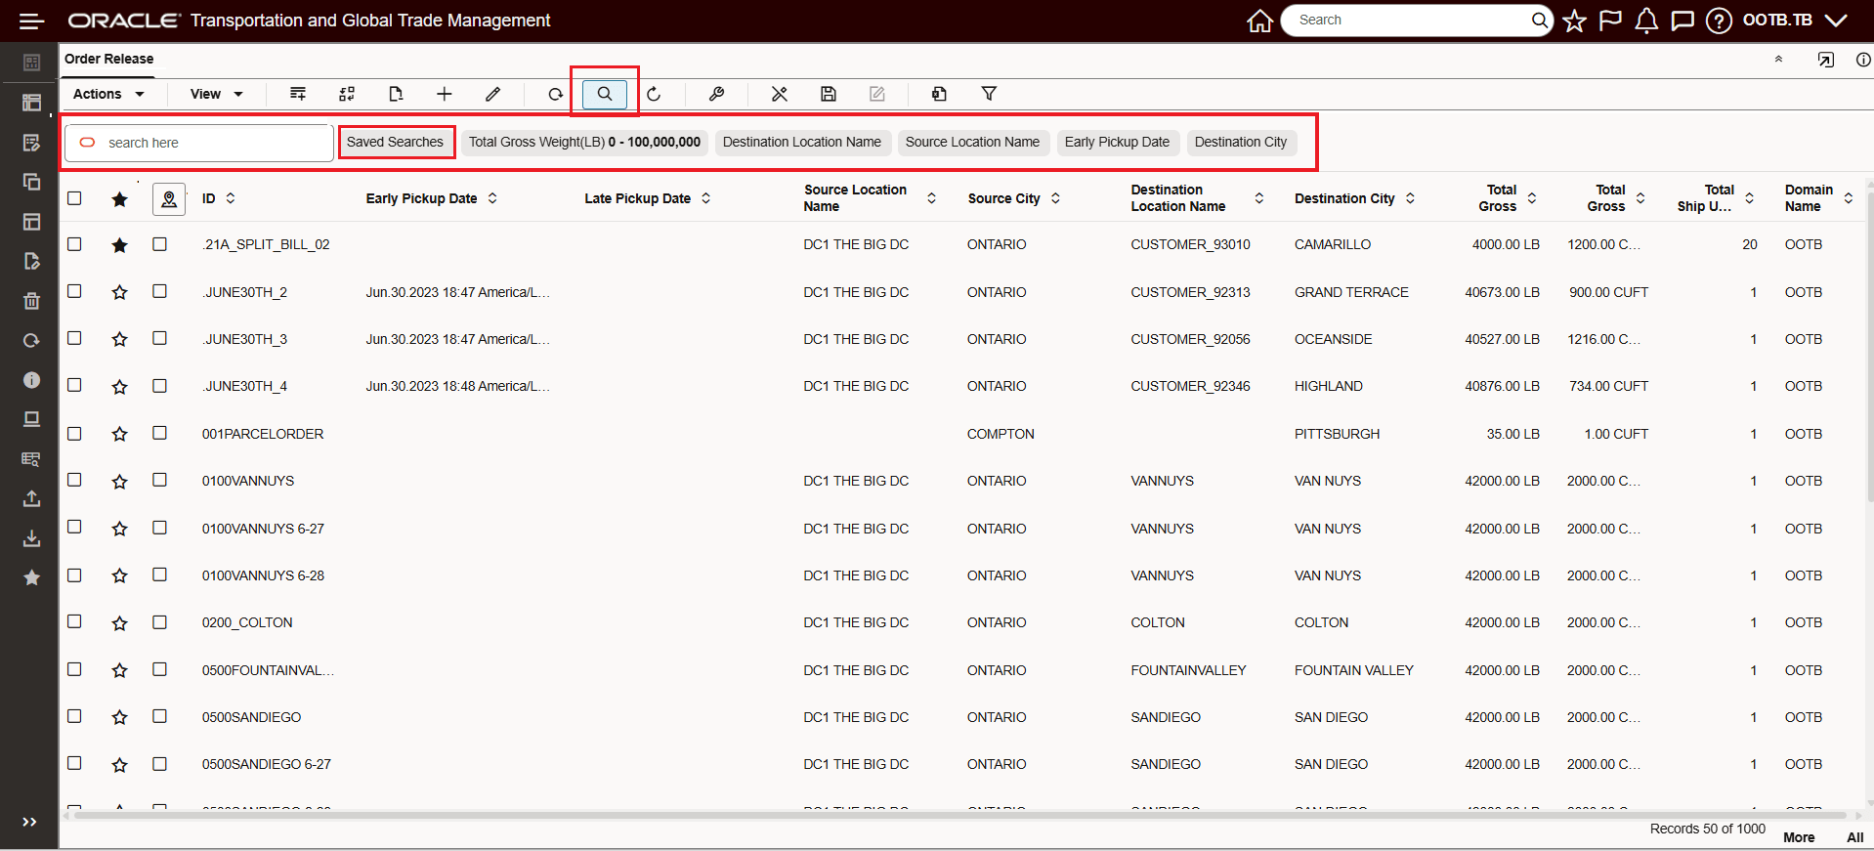Open the notifications bell icon

pos(1646,21)
